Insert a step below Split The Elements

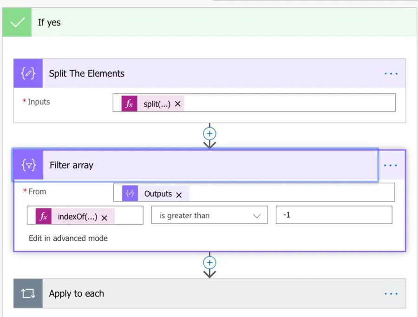209,134
